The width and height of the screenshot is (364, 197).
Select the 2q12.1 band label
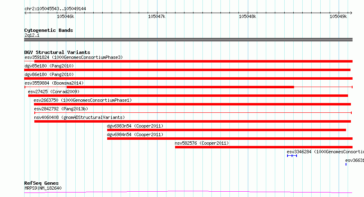32,35
